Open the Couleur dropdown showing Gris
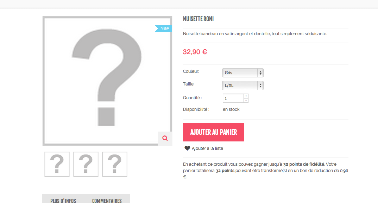This screenshot has height=203, width=378. tap(243, 73)
